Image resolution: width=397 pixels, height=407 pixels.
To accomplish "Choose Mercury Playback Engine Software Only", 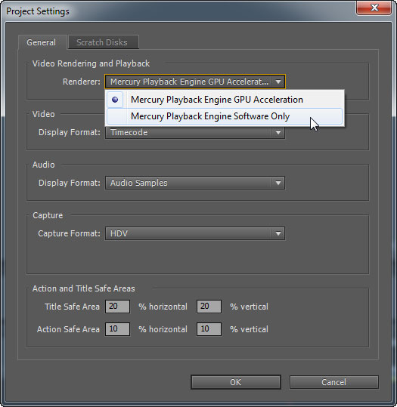I will click(x=225, y=116).
